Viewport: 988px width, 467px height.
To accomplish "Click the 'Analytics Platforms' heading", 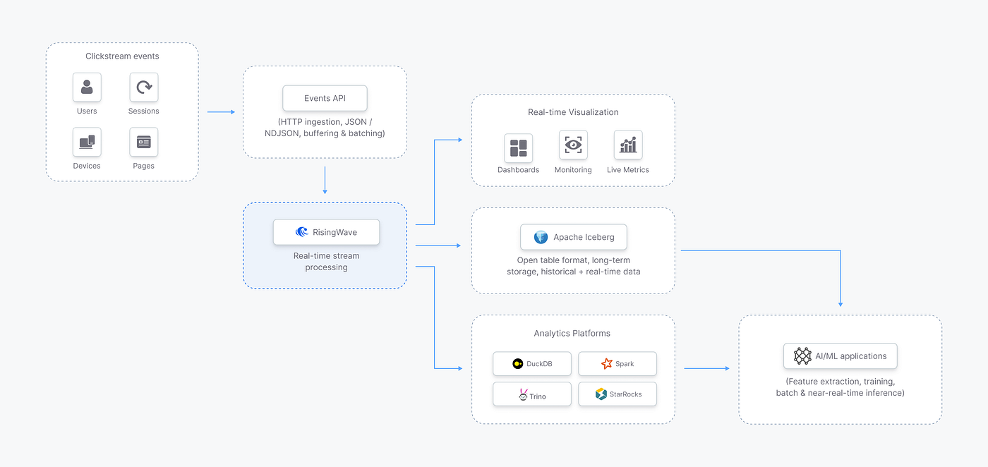I will tap(572, 333).
